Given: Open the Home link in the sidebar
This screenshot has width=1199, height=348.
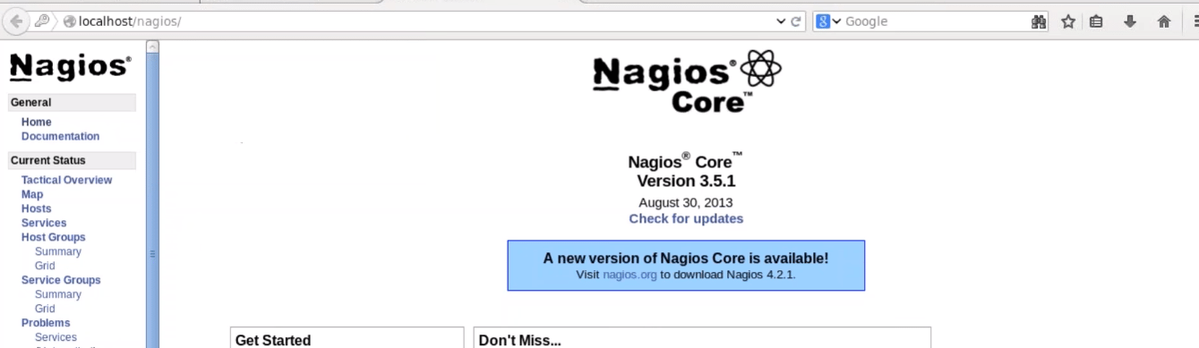Looking at the screenshot, I should tap(37, 122).
